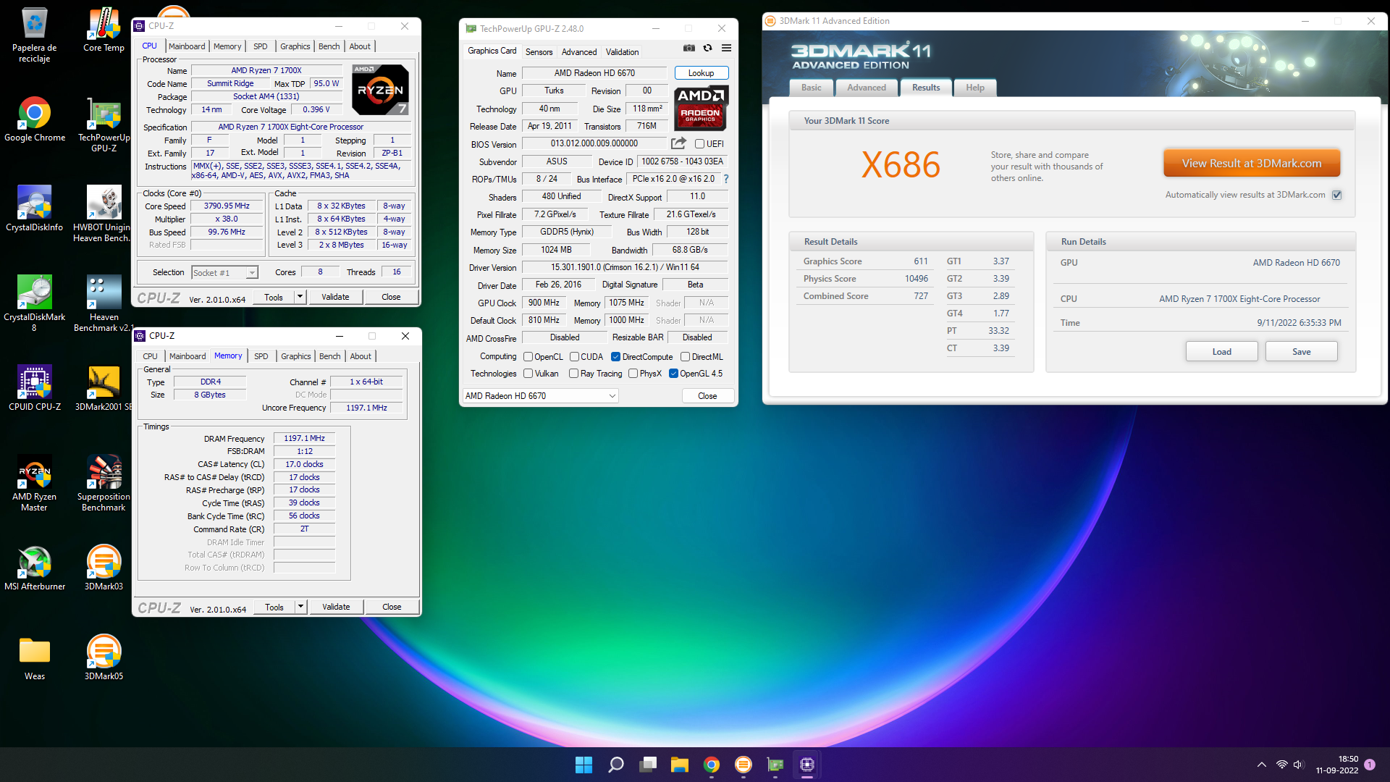Open the Superposition Benchmark desktop shortcut
This screenshot has width=1390, height=782.
[104, 484]
